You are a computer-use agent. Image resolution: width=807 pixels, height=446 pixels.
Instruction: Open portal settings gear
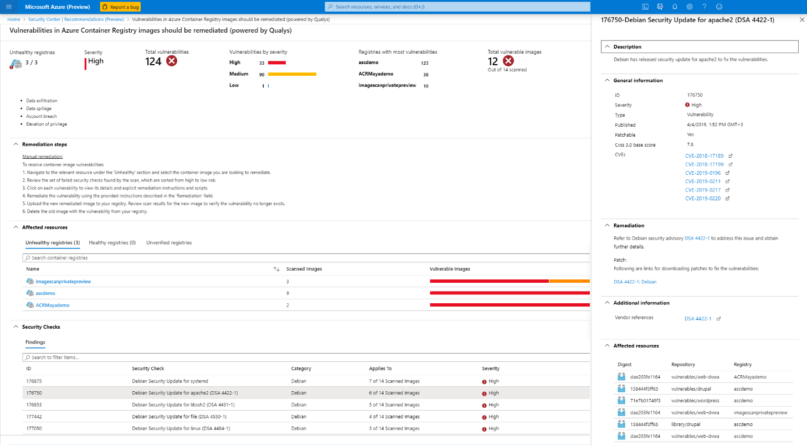click(690, 7)
